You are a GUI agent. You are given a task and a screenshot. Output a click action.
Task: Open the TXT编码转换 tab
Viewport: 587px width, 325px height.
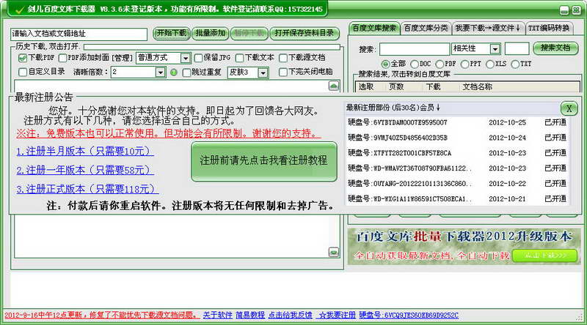click(x=549, y=28)
